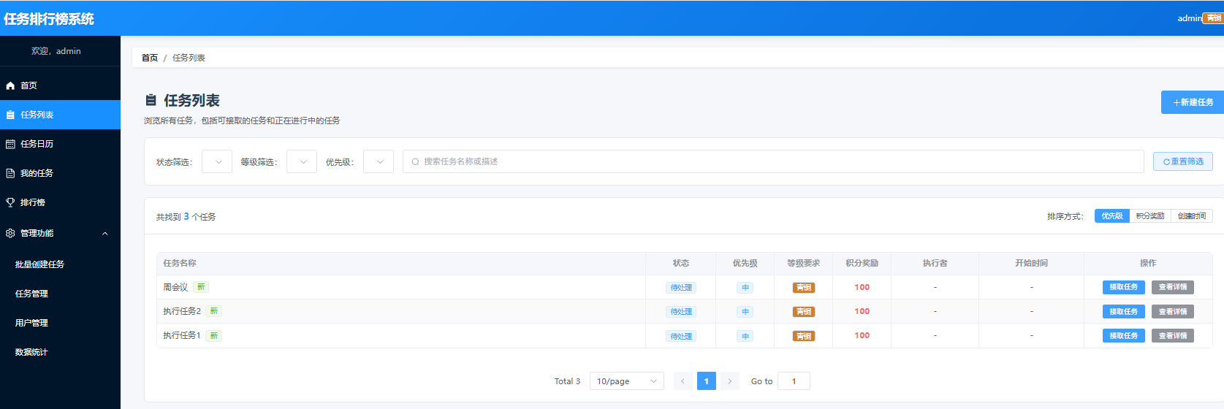This screenshot has height=409, width=1224.
Task: Sort by 创建时间
Action: (1192, 216)
